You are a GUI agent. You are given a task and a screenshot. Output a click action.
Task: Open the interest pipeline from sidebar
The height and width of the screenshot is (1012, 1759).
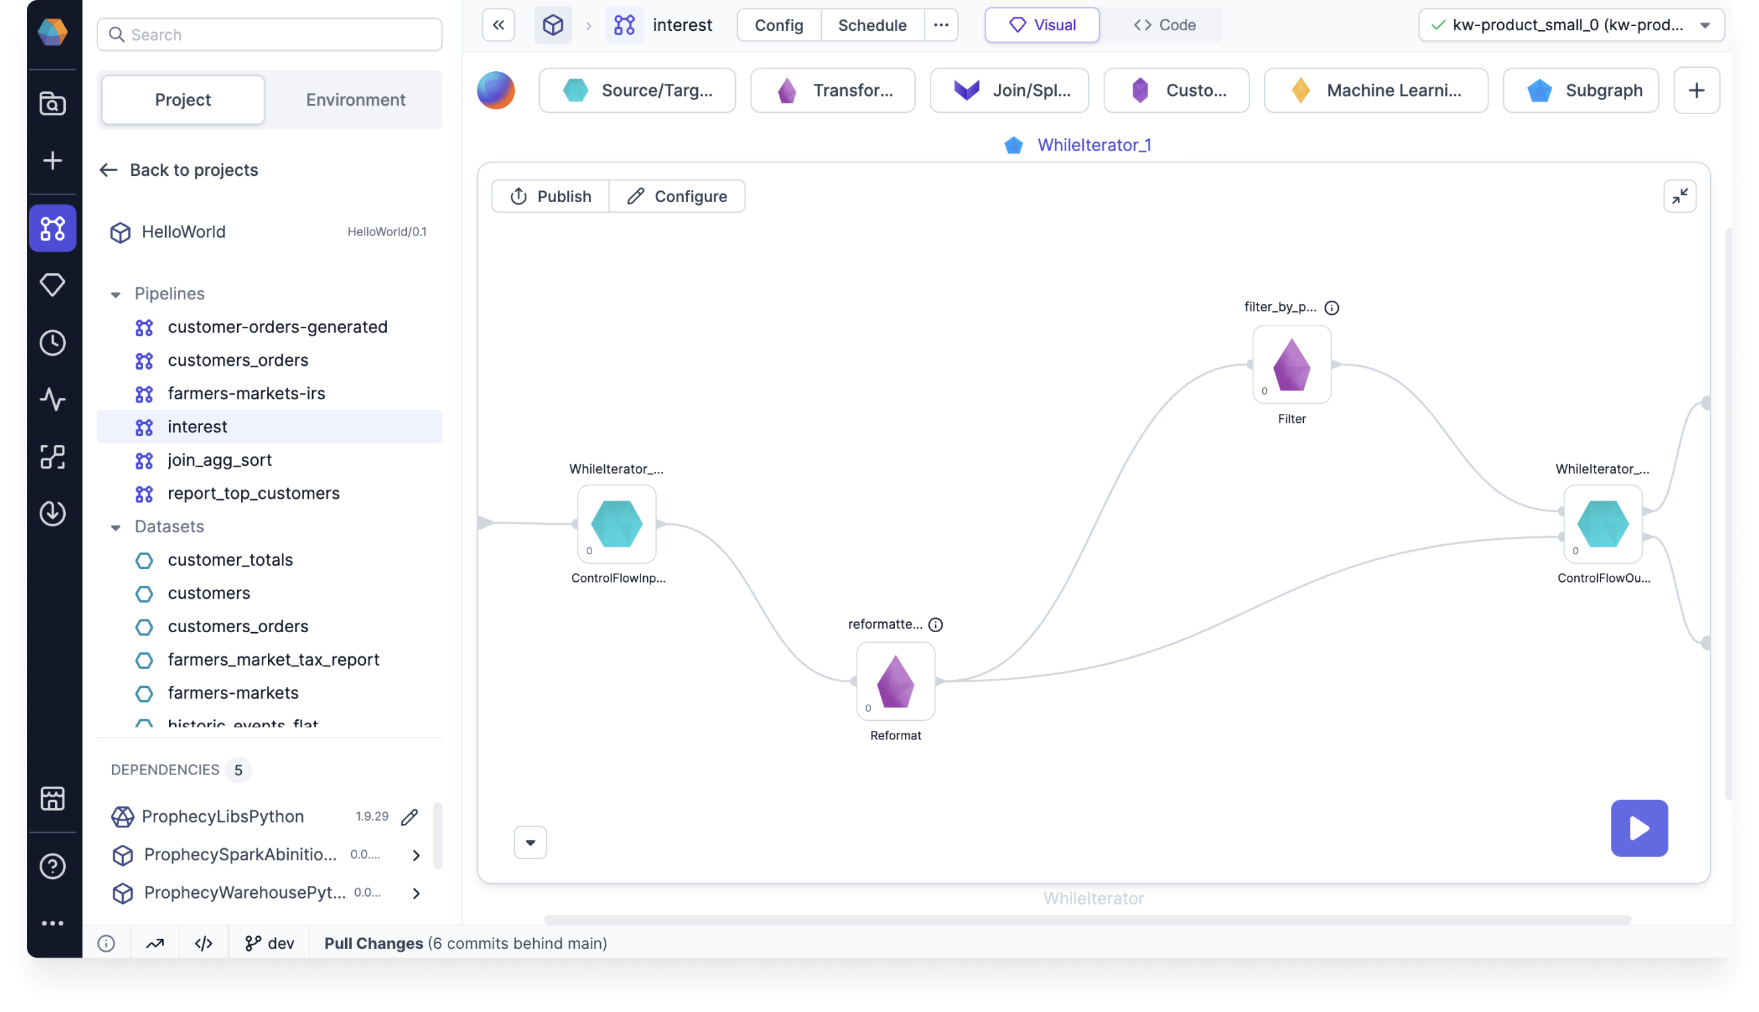point(197,425)
